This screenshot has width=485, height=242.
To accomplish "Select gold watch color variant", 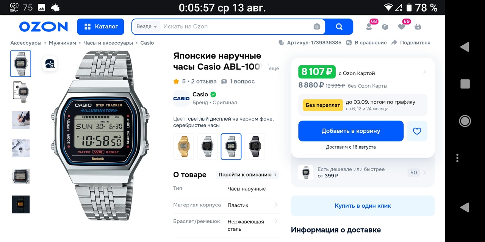I will (x=183, y=146).
